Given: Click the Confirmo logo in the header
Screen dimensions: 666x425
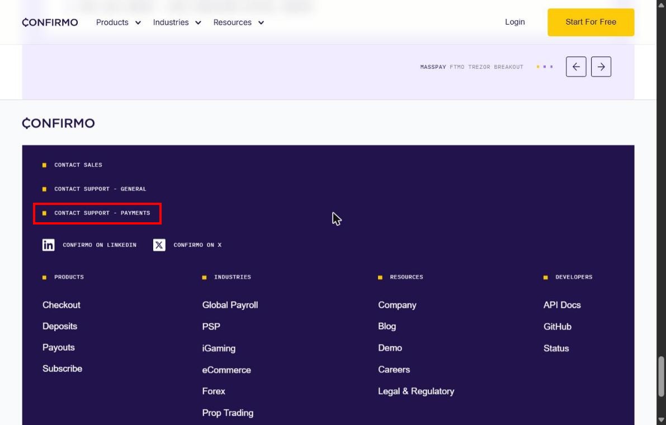Looking at the screenshot, I should pyautogui.click(x=50, y=22).
